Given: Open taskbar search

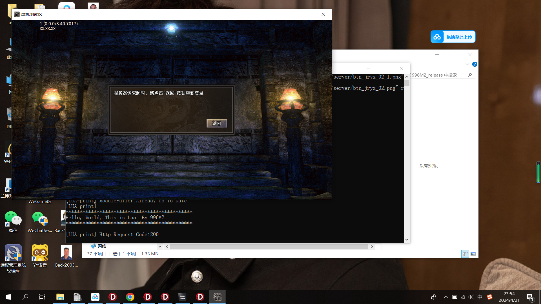Looking at the screenshot, I should click(25, 297).
